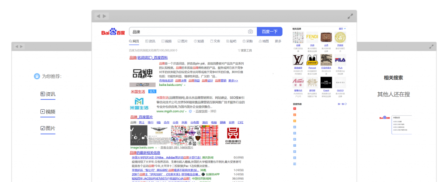
Task: Expand the arrow next to image.baidu.com
Action: coord(156,148)
